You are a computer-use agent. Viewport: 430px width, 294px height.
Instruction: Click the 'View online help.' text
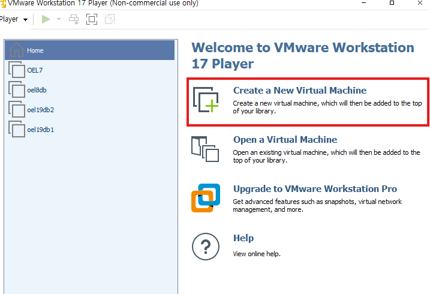click(x=257, y=254)
